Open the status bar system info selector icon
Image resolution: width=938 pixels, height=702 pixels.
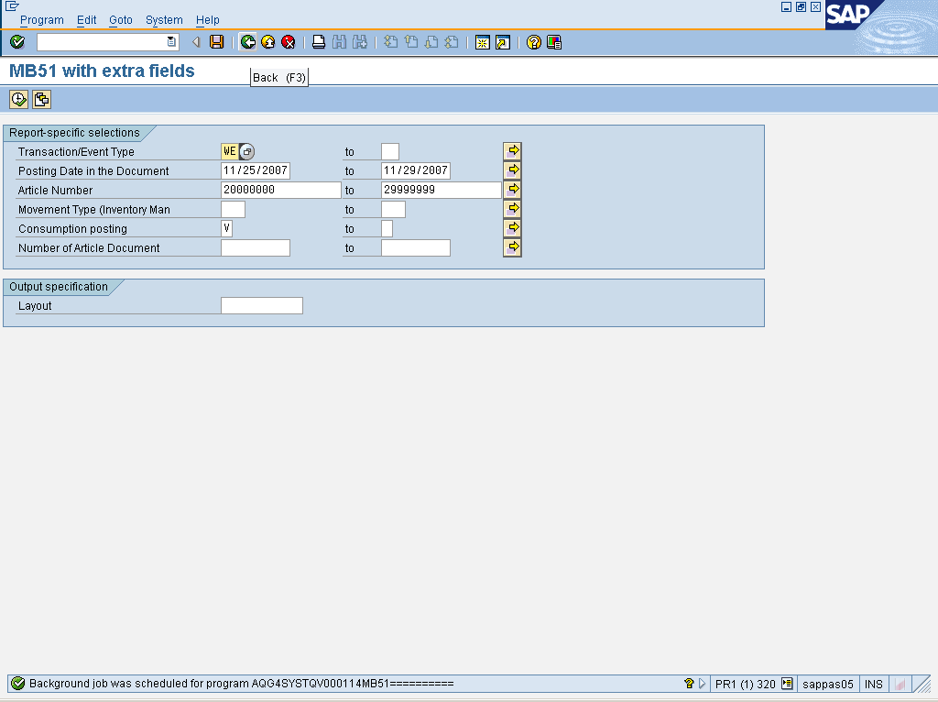787,684
